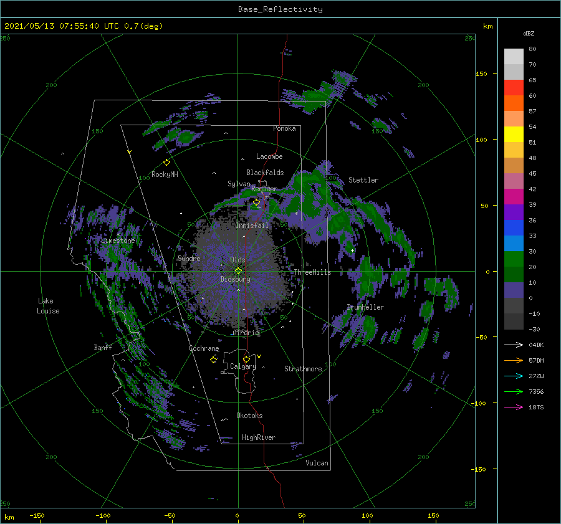
Task: Click the Drumheller label
Action: (x=365, y=307)
